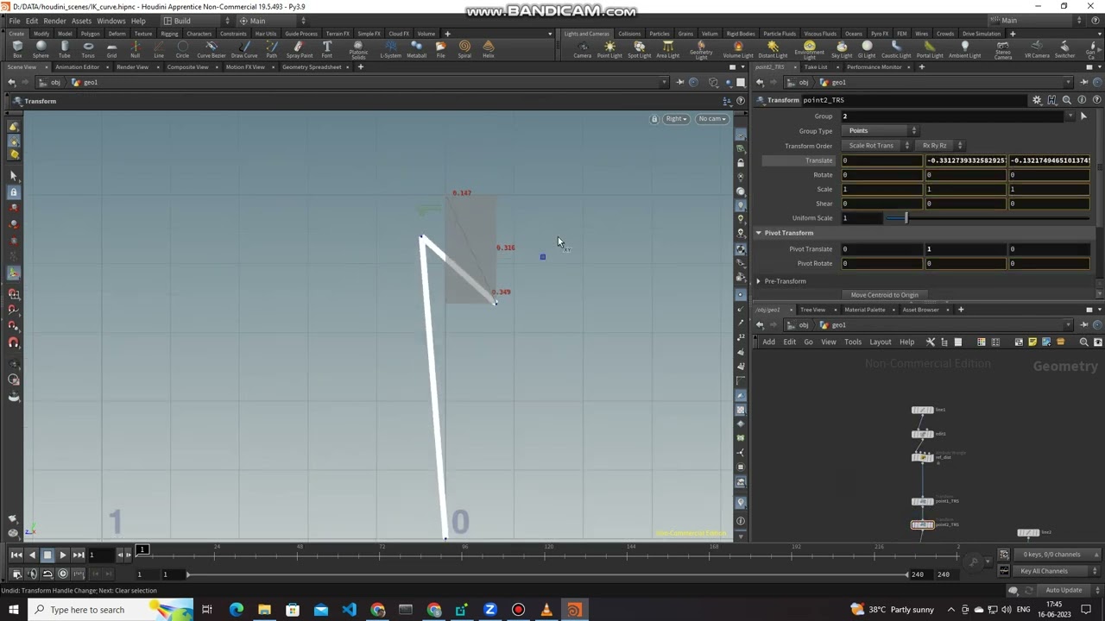Toggle the scoped-channel keys filter

(1004, 555)
